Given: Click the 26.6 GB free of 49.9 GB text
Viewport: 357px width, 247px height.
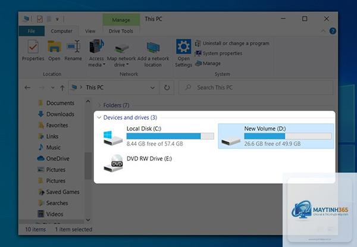Looking at the screenshot, I should click(x=273, y=144).
